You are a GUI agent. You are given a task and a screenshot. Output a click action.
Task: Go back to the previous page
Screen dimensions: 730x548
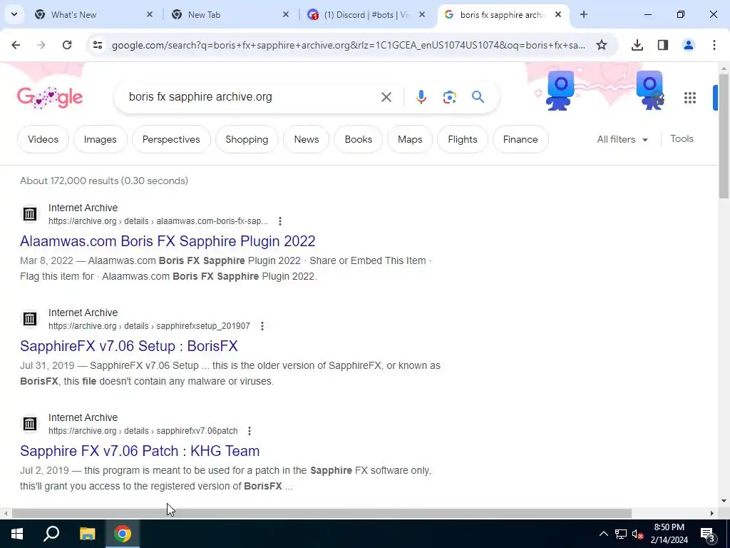pos(16,45)
